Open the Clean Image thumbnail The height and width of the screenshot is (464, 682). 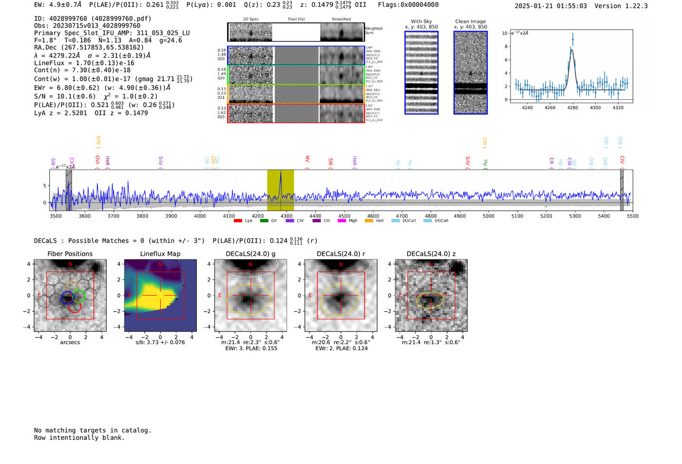(x=471, y=73)
